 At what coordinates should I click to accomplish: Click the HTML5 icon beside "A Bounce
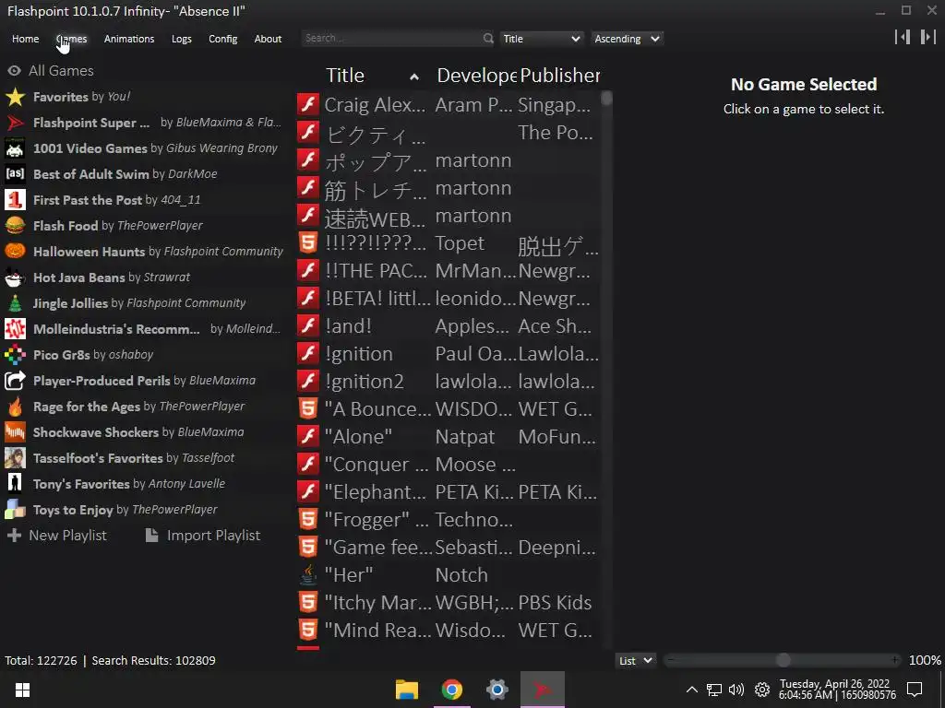click(308, 408)
